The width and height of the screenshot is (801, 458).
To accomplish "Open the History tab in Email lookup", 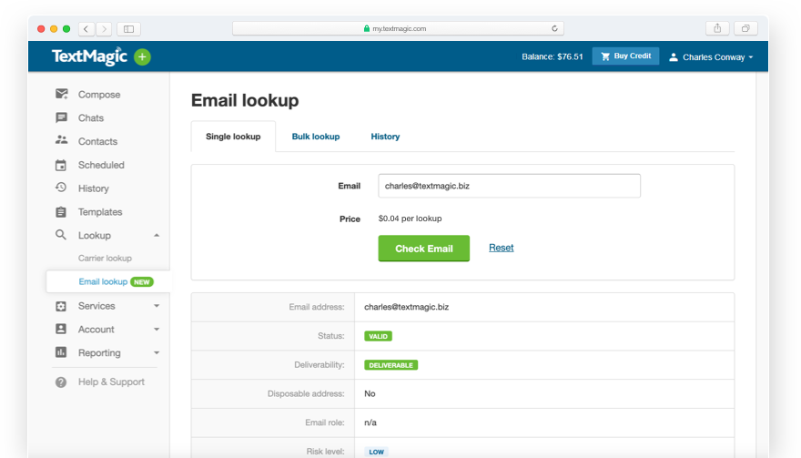I will (385, 137).
